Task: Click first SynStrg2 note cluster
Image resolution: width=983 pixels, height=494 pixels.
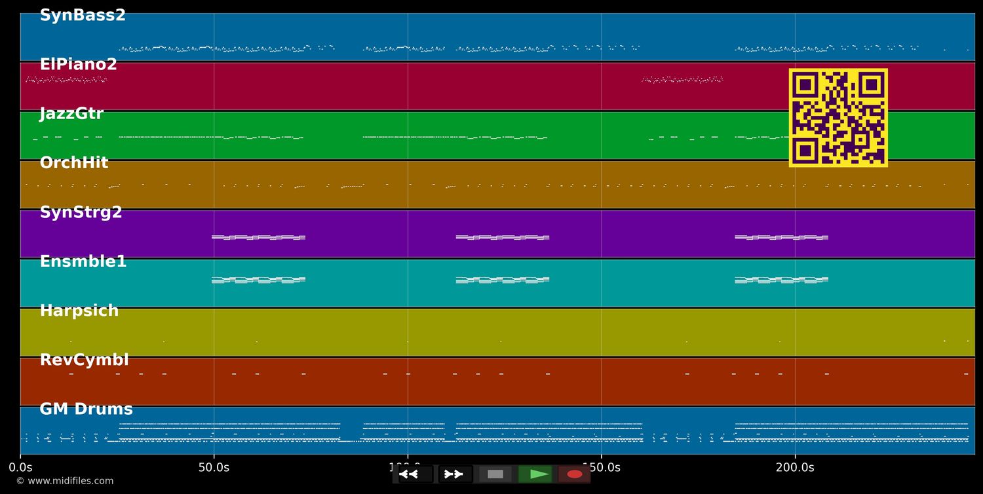Action: 258,237
